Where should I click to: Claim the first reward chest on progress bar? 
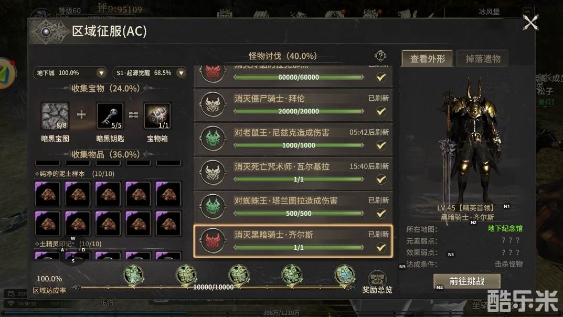pyautogui.click(x=134, y=274)
